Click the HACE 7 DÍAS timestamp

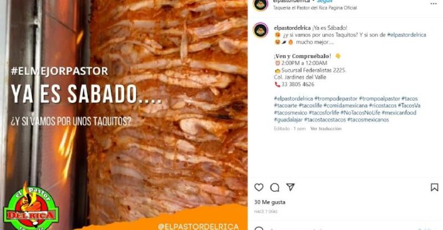point(266,211)
